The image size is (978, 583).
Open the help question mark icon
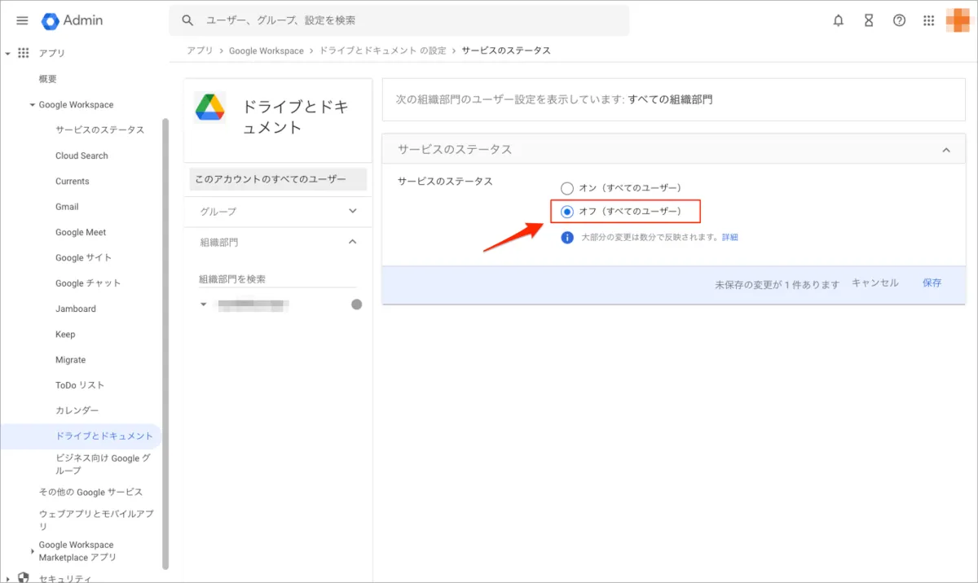pyautogui.click(x=899, y=21)
